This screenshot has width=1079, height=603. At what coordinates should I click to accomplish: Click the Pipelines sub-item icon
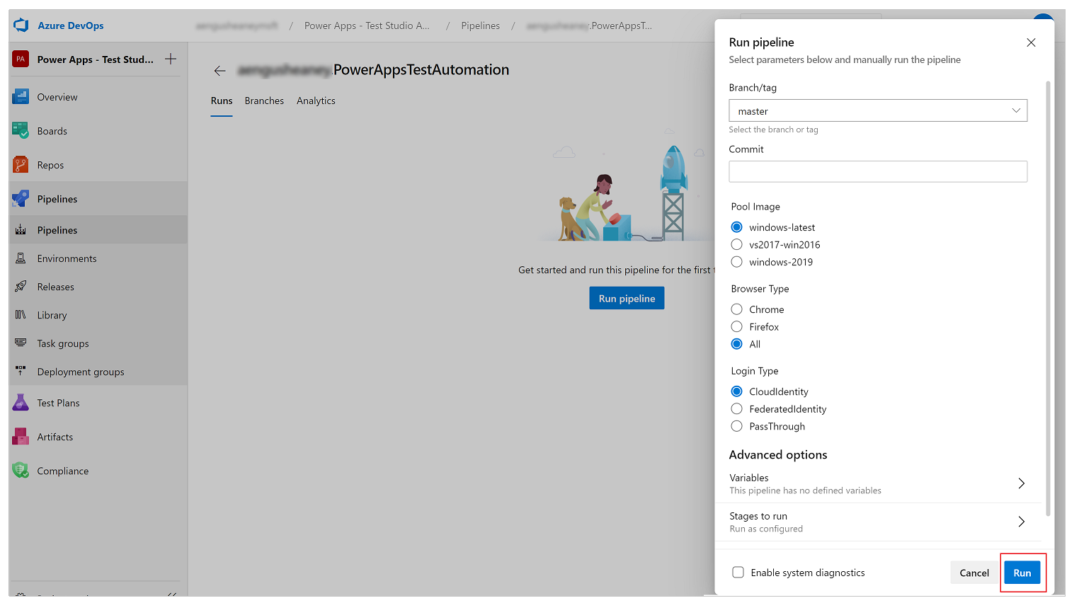click(x=21, y=230)
